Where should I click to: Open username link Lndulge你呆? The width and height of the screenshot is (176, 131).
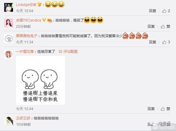pyautogui.click(x=26, y=5)
